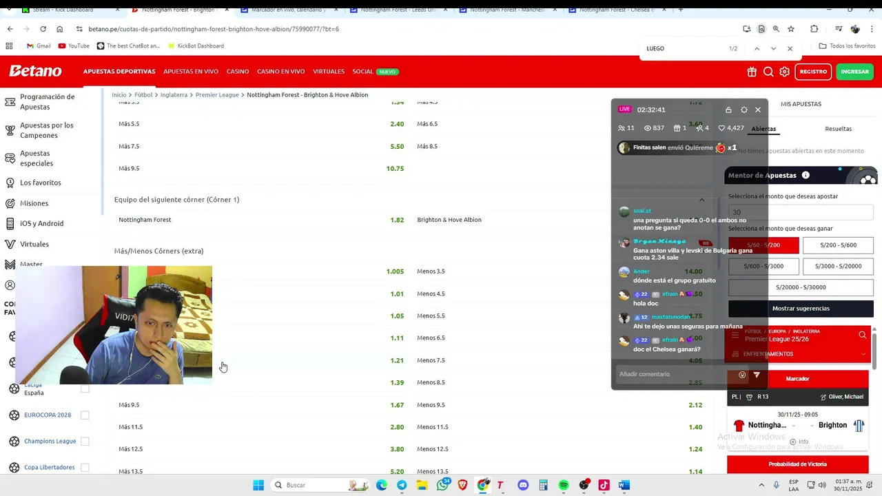This screenshot has width=882, height=496.
Task: Show hidden system tray icons
Action: [x=761, y=485]
